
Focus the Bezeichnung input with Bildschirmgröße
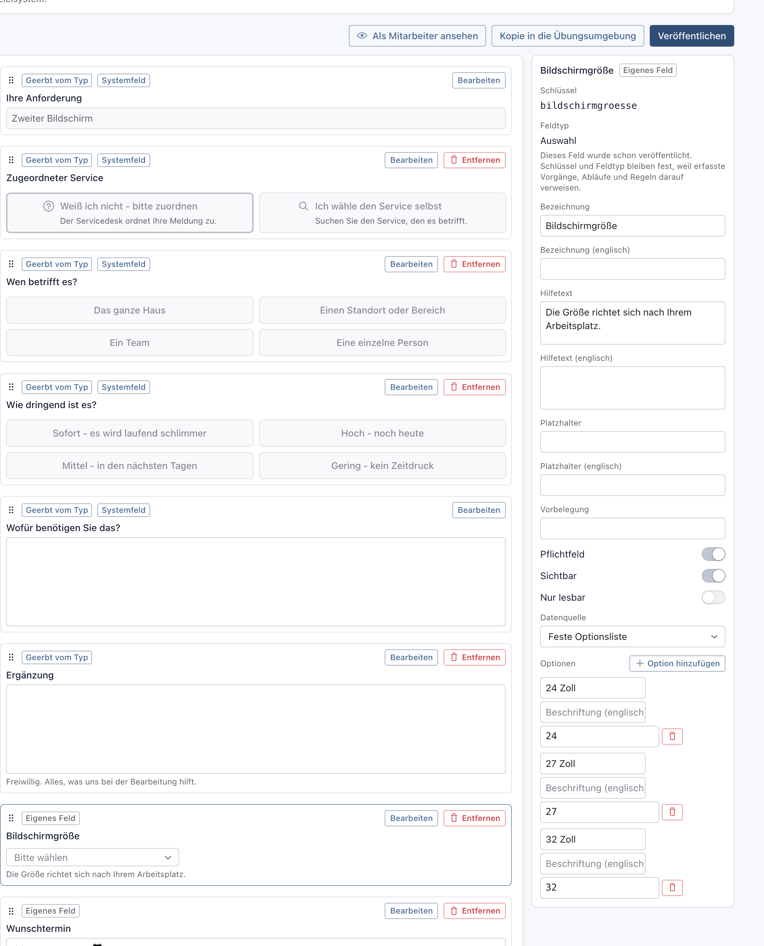click(632, 226)
